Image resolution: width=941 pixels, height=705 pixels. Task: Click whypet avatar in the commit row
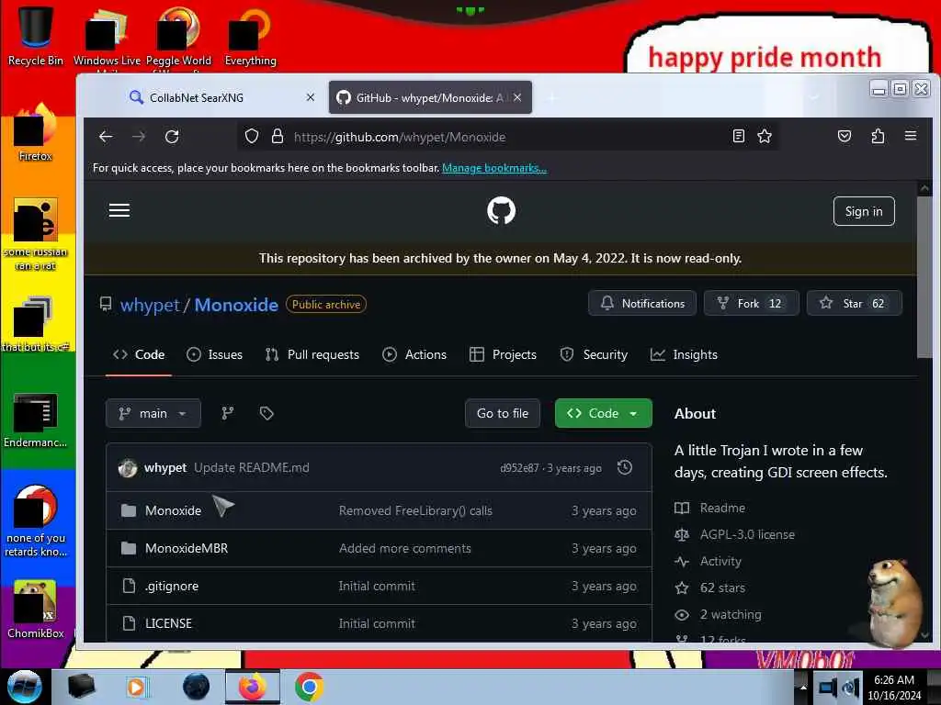coord(128,467)
